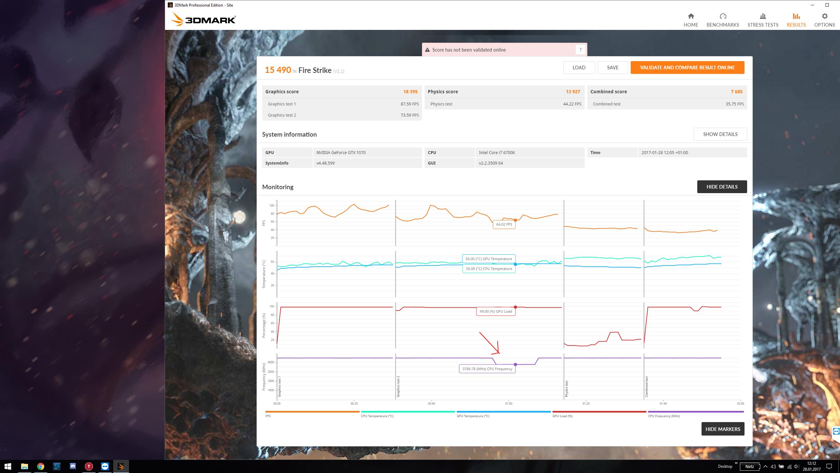Open Discord from the taskbar
This screenshot has width=840, height=473.
(x=73, y=466)
